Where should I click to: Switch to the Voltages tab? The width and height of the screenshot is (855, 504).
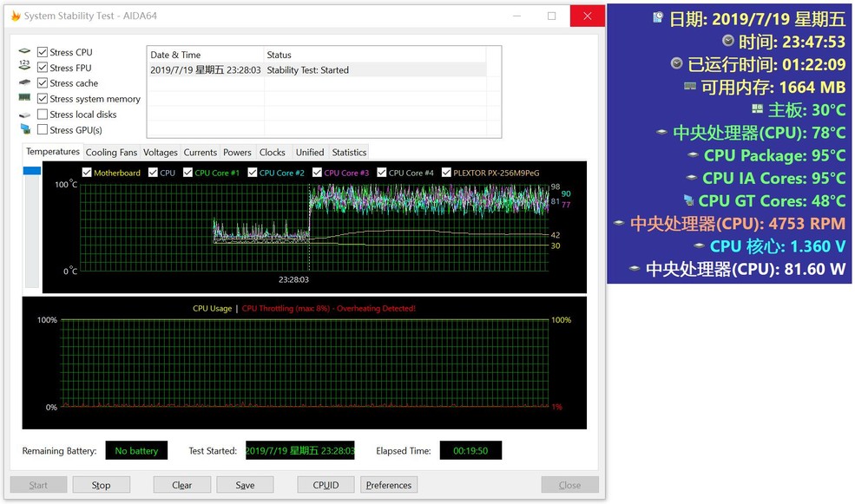point(161,152)
